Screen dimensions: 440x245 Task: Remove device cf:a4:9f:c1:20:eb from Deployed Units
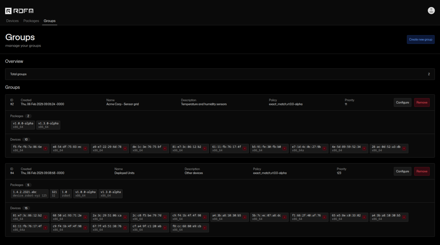tap(165, 227)
